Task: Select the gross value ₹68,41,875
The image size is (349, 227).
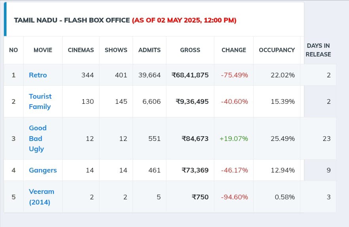Action: point(190,75)
